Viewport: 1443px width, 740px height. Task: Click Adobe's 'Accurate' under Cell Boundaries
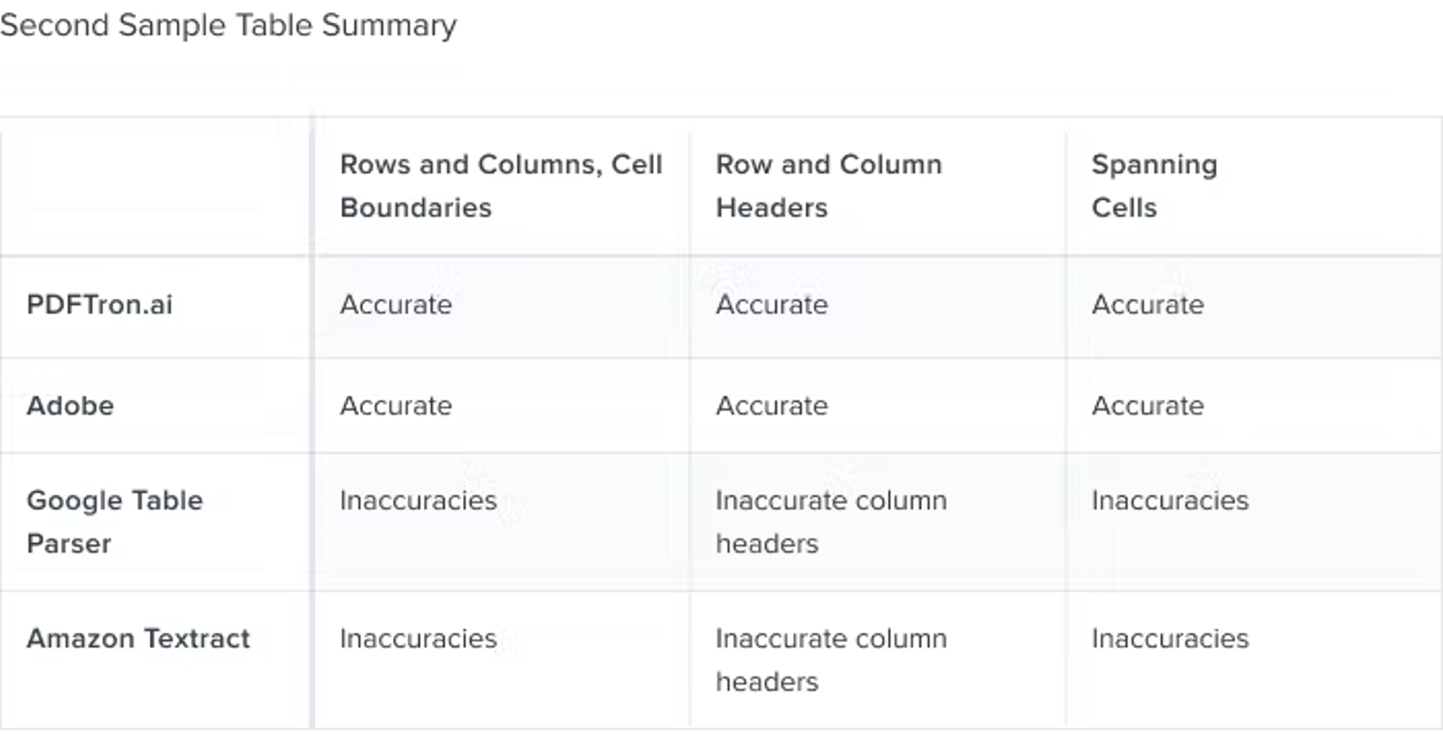[396, 406]
